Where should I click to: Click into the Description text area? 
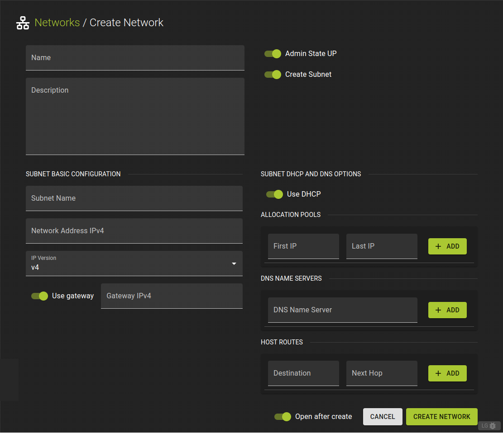tap(135, 116)
